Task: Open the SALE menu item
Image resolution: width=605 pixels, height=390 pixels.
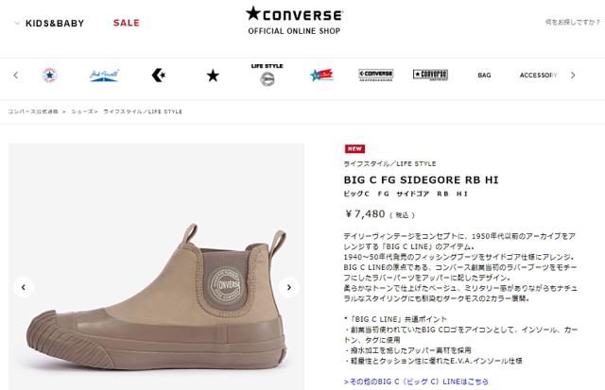Action: coord(126,23)
